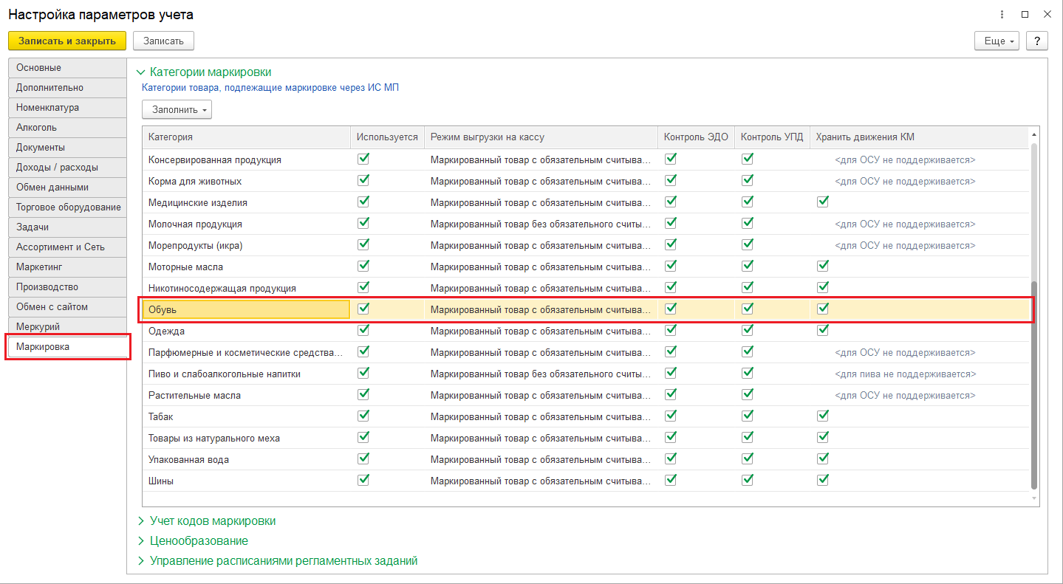Viewport: 1063px width, 584px height.
Task: Open the 'Еще' dropdown menu
Action: [997, 41]
